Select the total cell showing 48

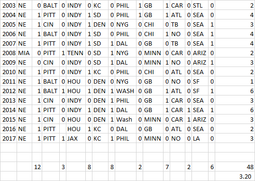235,167
